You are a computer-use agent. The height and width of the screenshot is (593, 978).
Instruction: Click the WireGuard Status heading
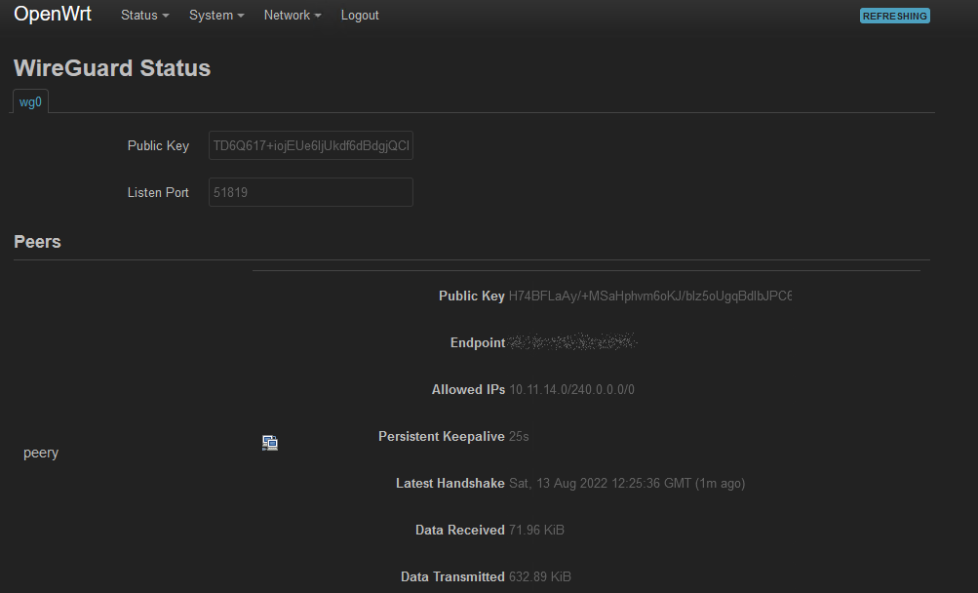[x=112, y=68]
